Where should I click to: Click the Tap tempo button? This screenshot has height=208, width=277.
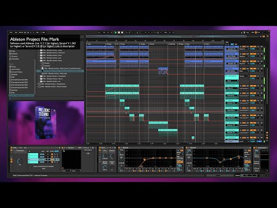pyautogui.click(x=16, y=32)
